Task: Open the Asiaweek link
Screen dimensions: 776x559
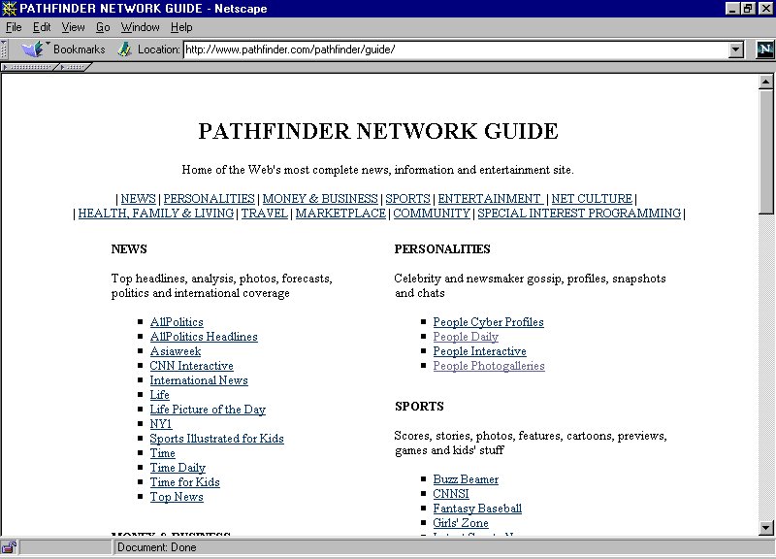Action: point(176,351)
